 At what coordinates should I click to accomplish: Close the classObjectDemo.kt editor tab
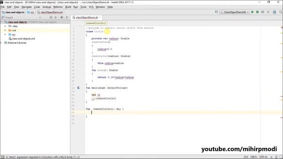tap(100, 18)
